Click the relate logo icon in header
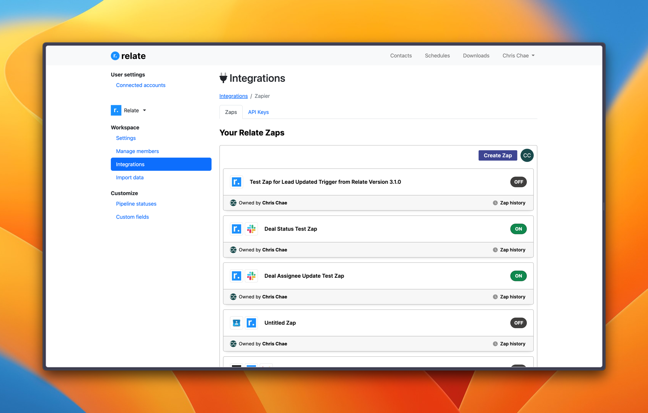 click(115, 56)
